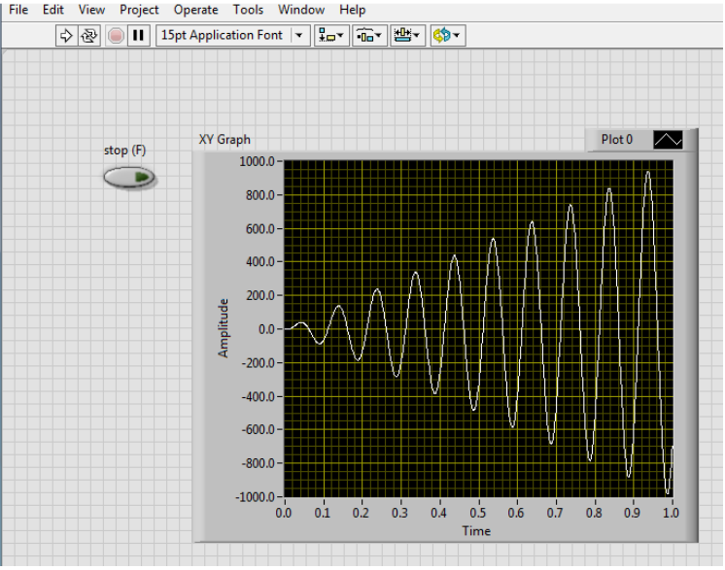Open the File menu
Viewport: 725px width, 570px height.
pos(18,10)
